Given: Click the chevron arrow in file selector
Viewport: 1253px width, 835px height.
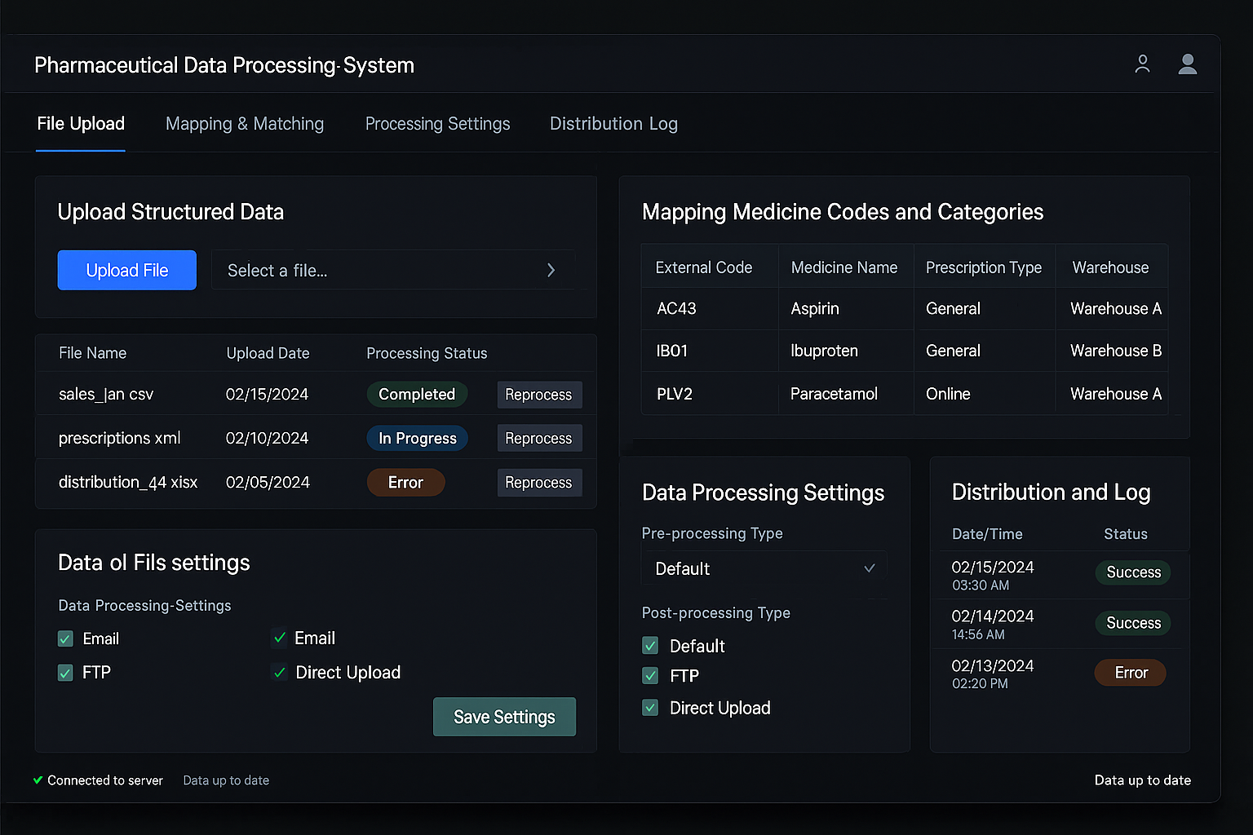Looking at the screenshot, I should (551, 270).
